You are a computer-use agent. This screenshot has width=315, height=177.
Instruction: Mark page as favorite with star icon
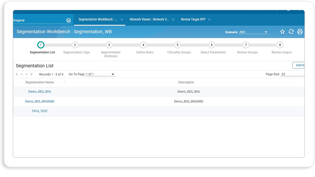tap(283, 32)
